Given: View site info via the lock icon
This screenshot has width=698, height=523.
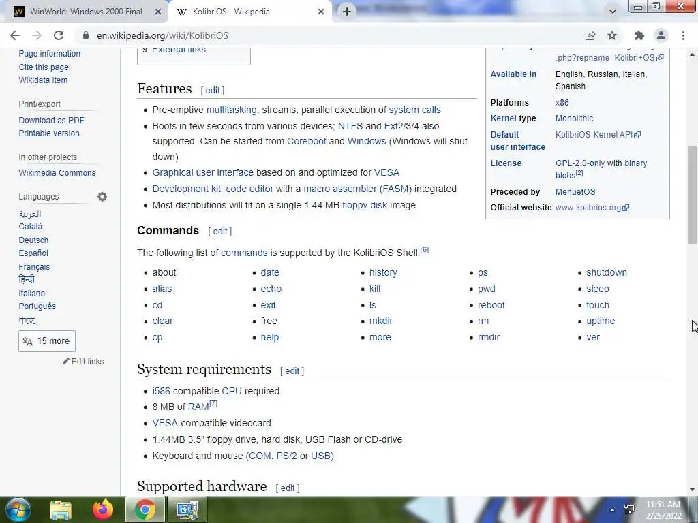Looking at the screenshot, I should [x=86, y=35].
